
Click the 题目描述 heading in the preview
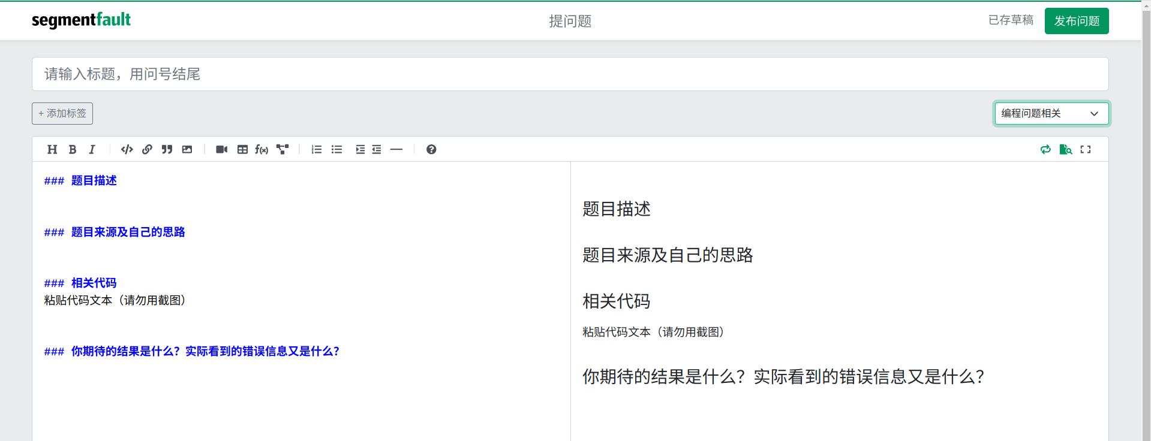tap(617, 209)
